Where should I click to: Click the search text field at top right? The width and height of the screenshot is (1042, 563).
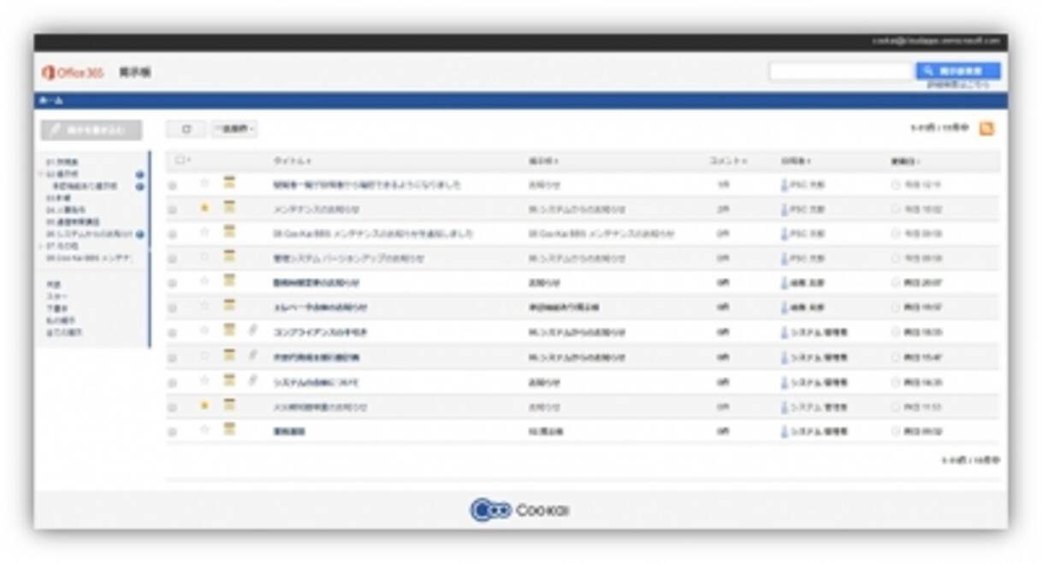(840, 72)
